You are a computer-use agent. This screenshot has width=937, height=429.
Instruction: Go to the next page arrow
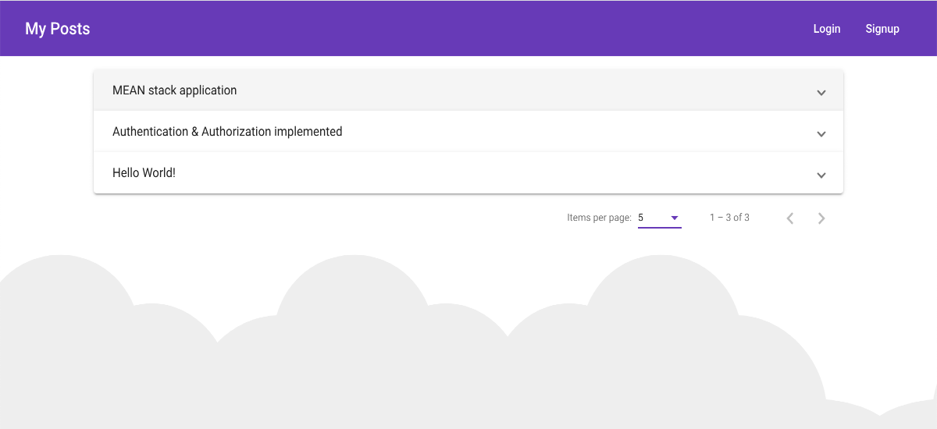tap(821, 218)
